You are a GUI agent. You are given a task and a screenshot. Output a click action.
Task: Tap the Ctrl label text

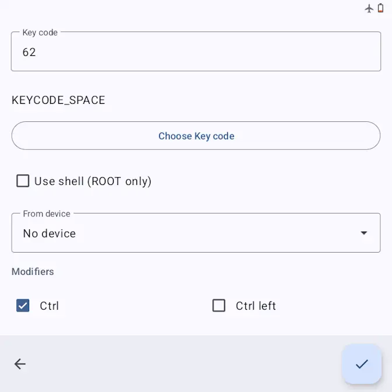pos(50,306)
